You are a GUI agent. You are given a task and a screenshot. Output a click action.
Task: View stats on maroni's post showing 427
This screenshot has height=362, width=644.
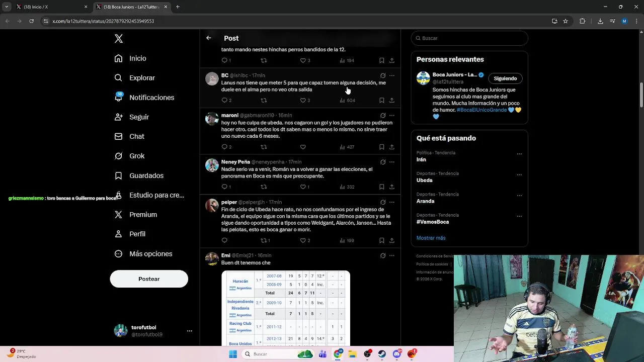(x=347, y=147)
